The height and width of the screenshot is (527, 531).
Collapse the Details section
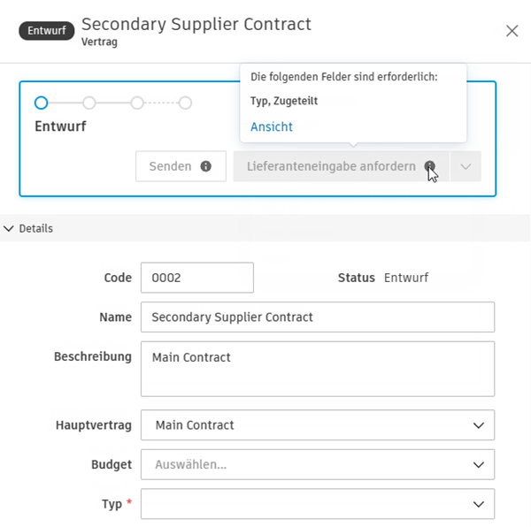point(10,228)
